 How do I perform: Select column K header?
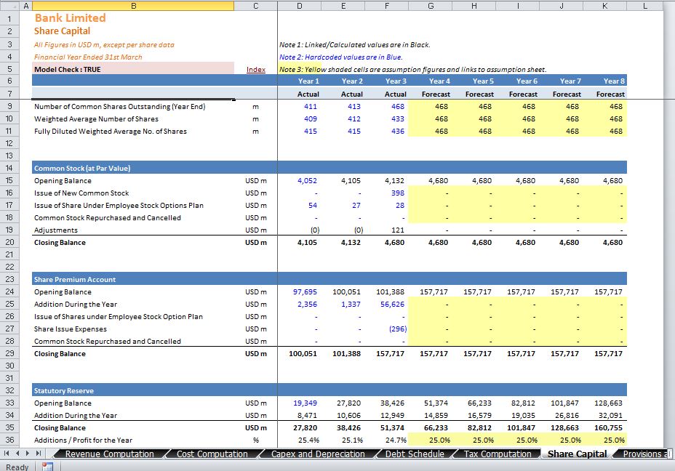pos(605,6)
